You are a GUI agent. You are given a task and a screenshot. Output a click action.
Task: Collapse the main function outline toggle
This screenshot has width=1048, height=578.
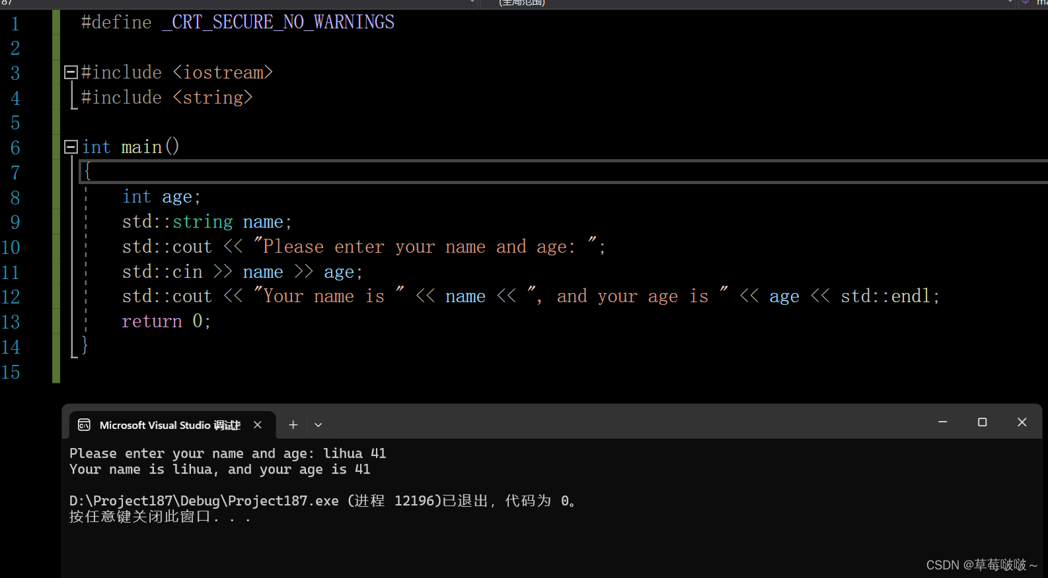pyautogui.click(x=71, y=146)
